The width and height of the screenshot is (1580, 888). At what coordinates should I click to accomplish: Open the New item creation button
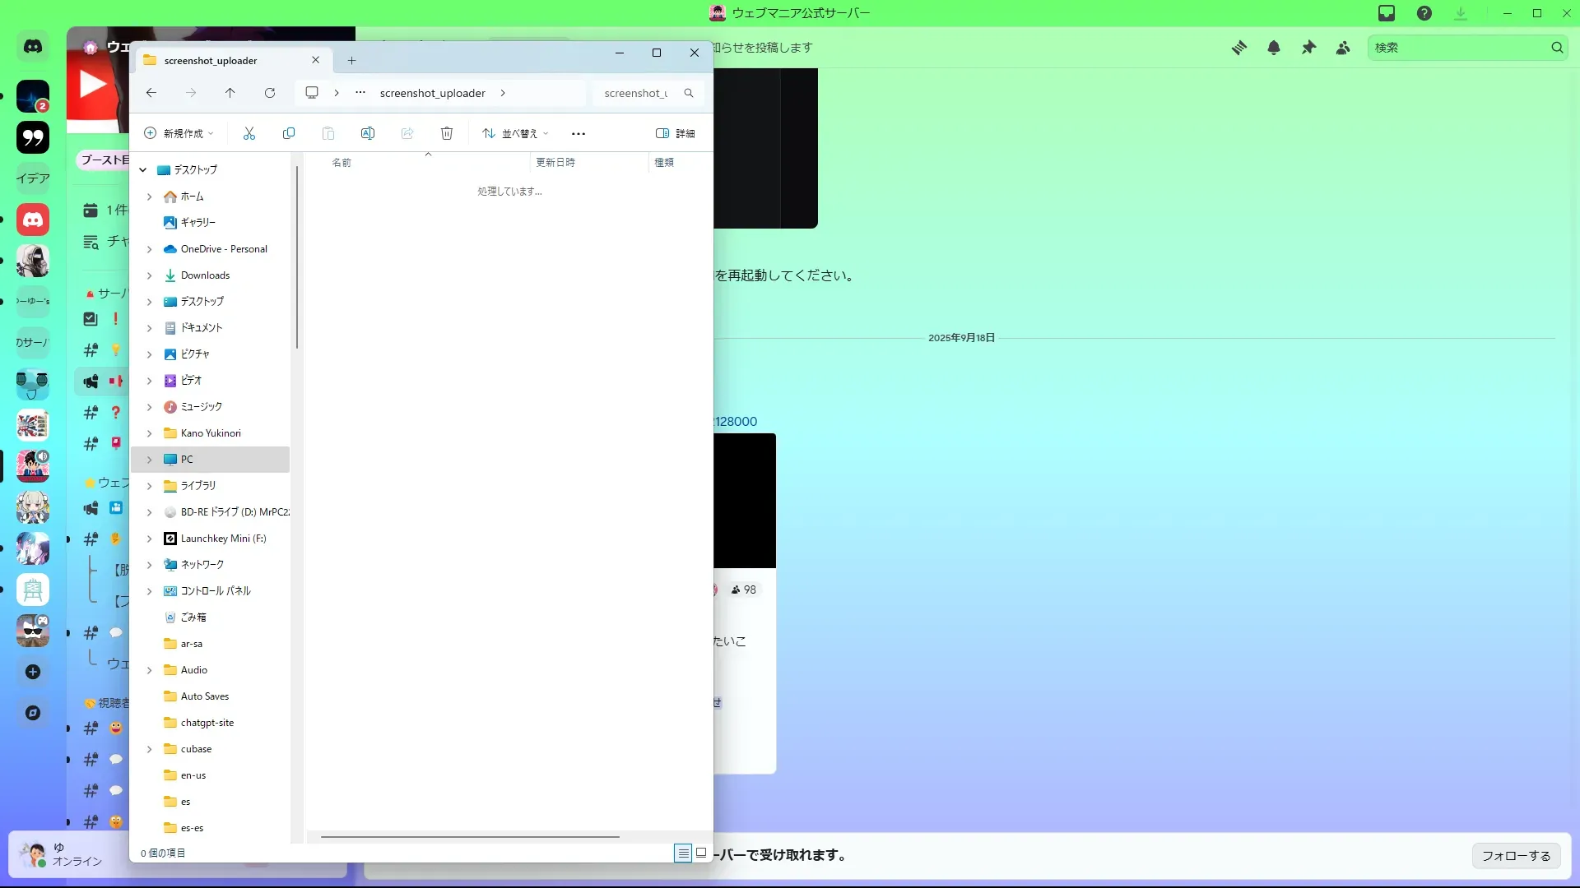[x=179, y=133]
